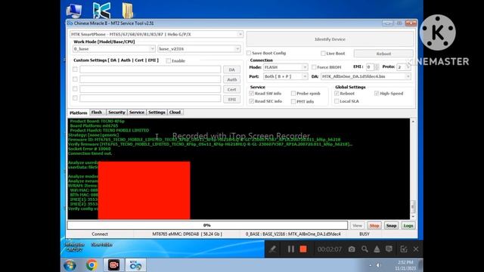Tick the checkbox beside the DA path field

click(75, 70)
